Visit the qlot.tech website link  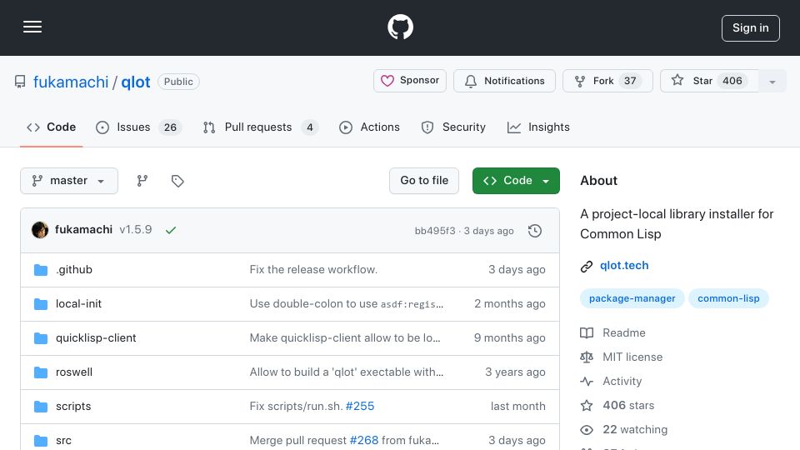(624, 265)
